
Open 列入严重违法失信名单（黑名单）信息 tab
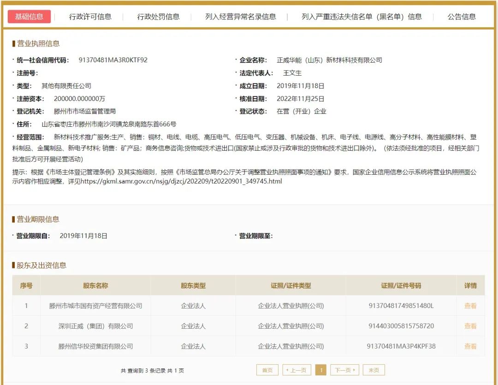[x=362, y=17]
